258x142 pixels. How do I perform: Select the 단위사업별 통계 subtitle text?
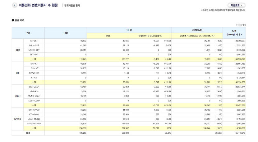tap(72, 6)
